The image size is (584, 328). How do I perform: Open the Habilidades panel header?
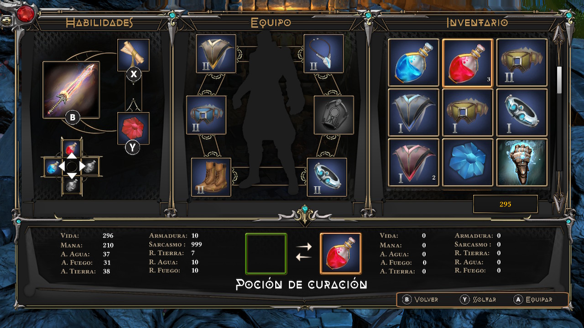pos(99,23)
